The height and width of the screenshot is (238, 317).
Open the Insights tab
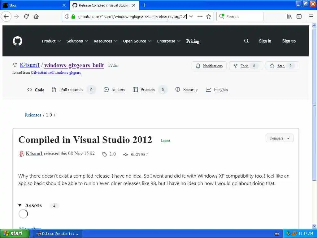pyautogui.click(x=217, y=90)
